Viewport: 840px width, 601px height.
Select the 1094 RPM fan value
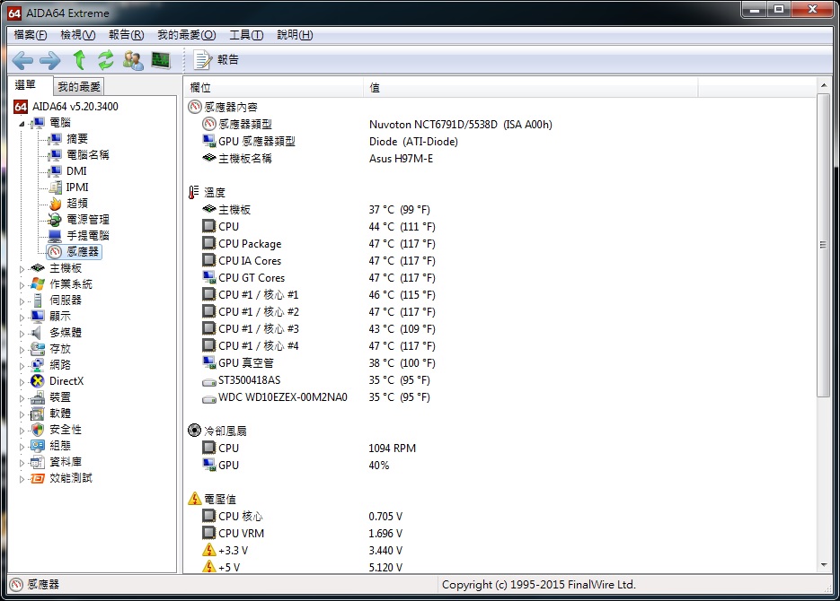click(x=392, y=449)
